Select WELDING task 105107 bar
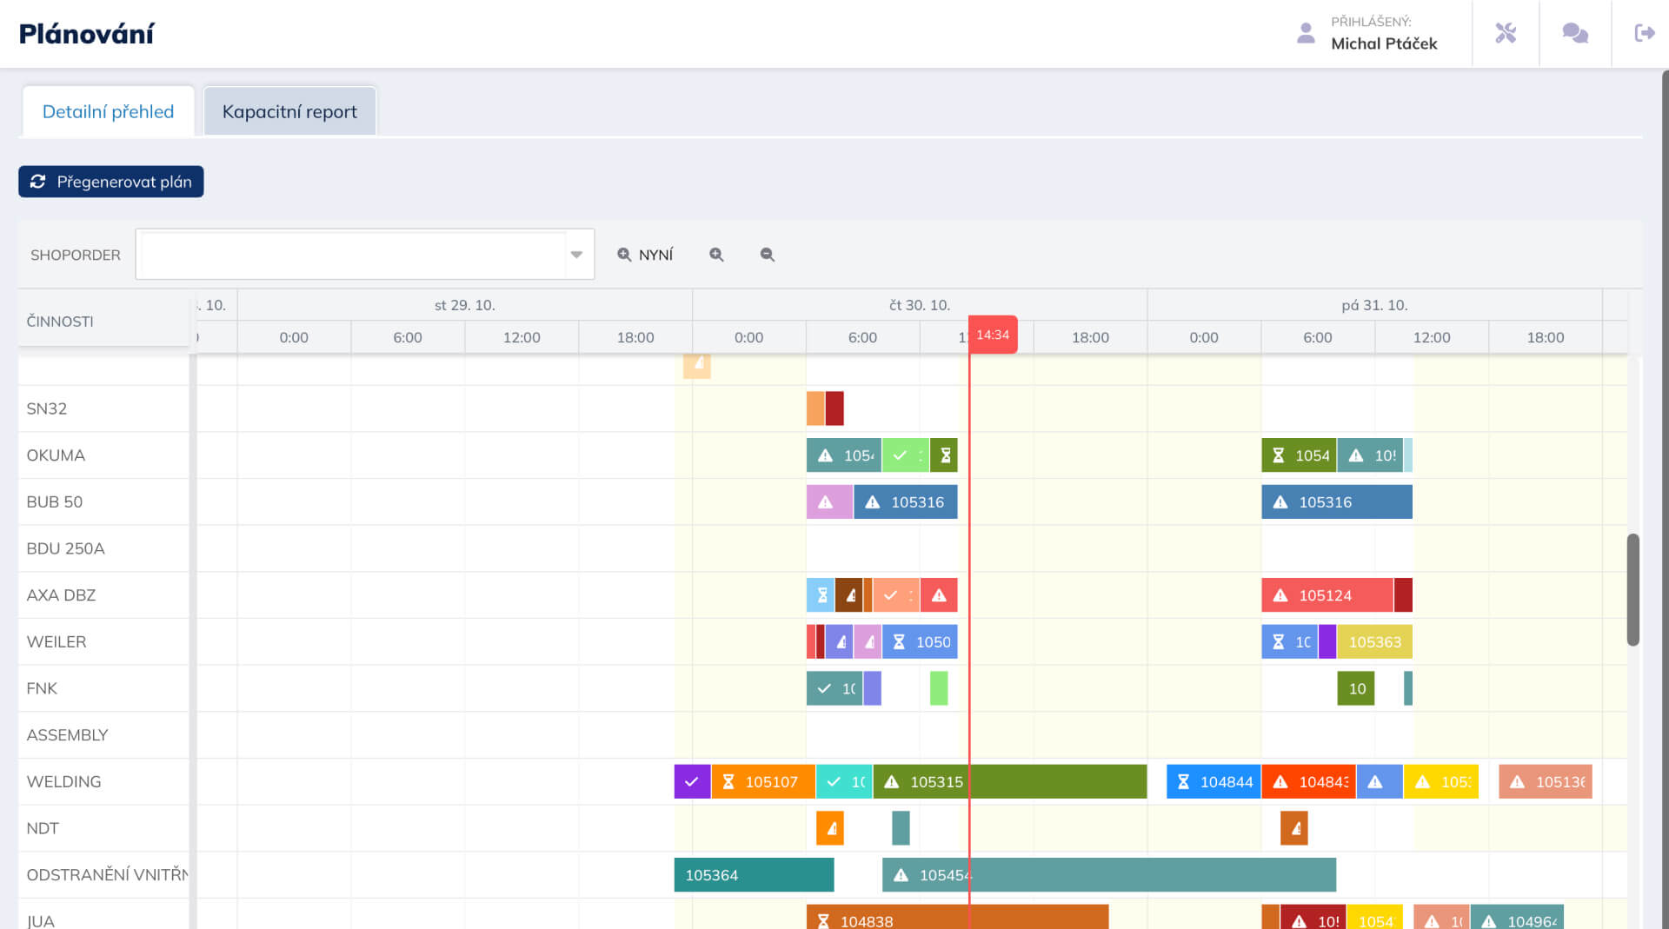1669x929 pixels. (763, 781)
